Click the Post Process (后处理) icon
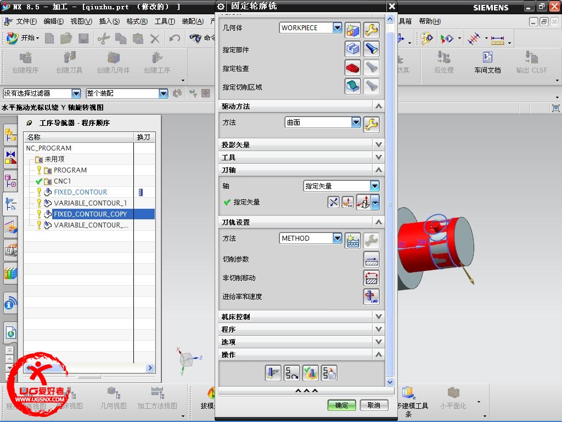The width and height of the screenshot is (562, 422). (x=443, y=63)
